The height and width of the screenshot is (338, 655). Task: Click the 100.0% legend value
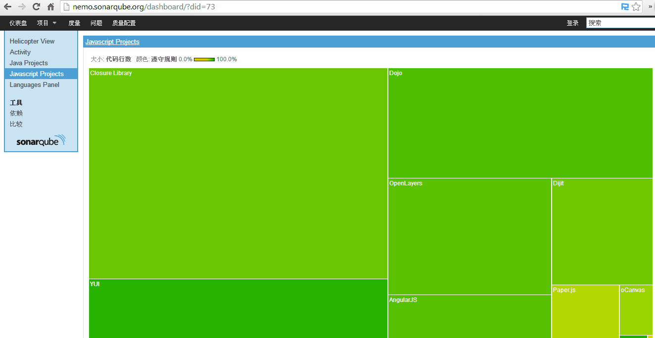point(227,59)
